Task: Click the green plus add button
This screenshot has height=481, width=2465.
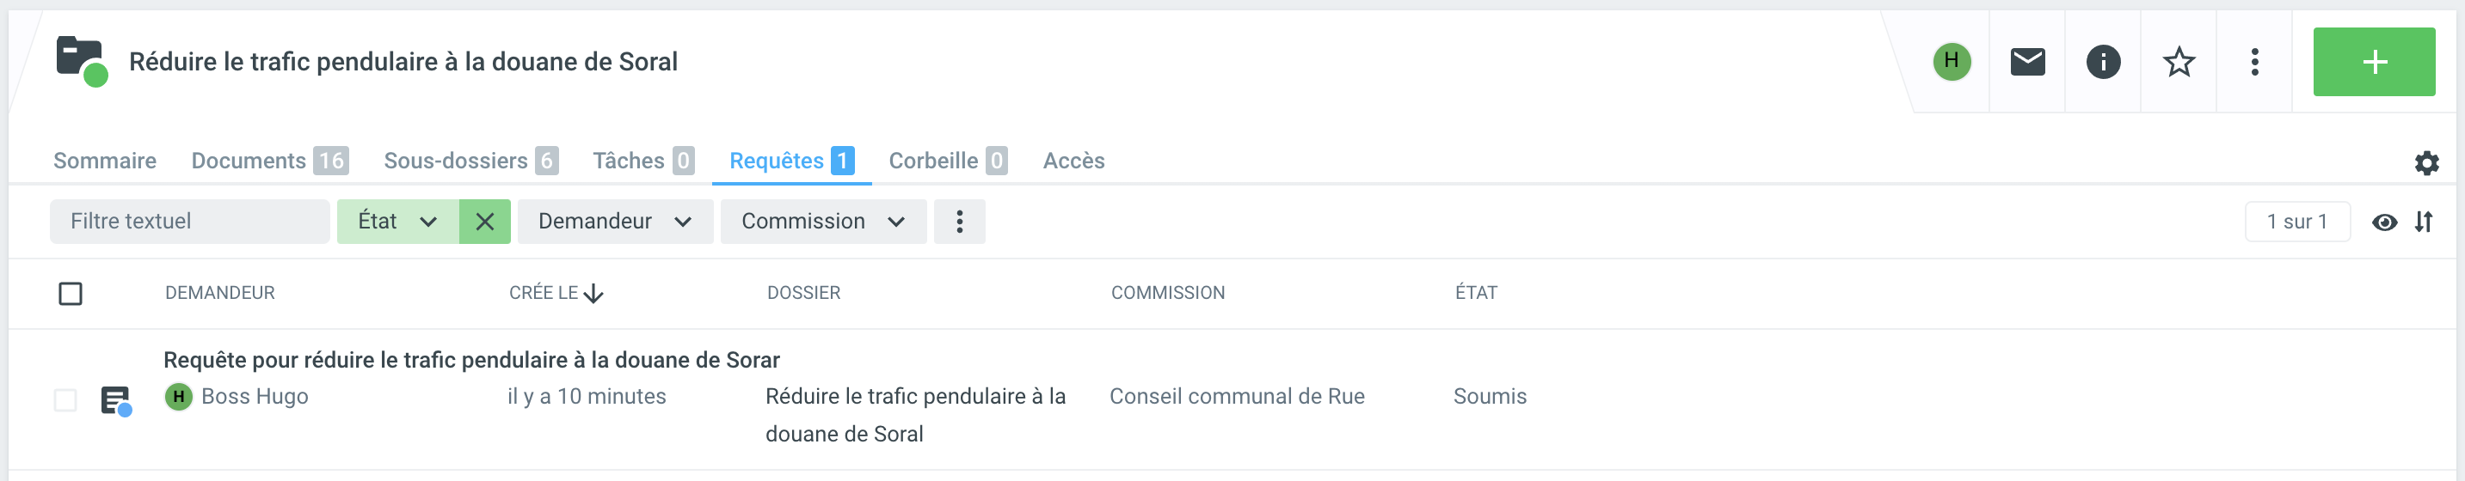Action: tap(2373, 62)
